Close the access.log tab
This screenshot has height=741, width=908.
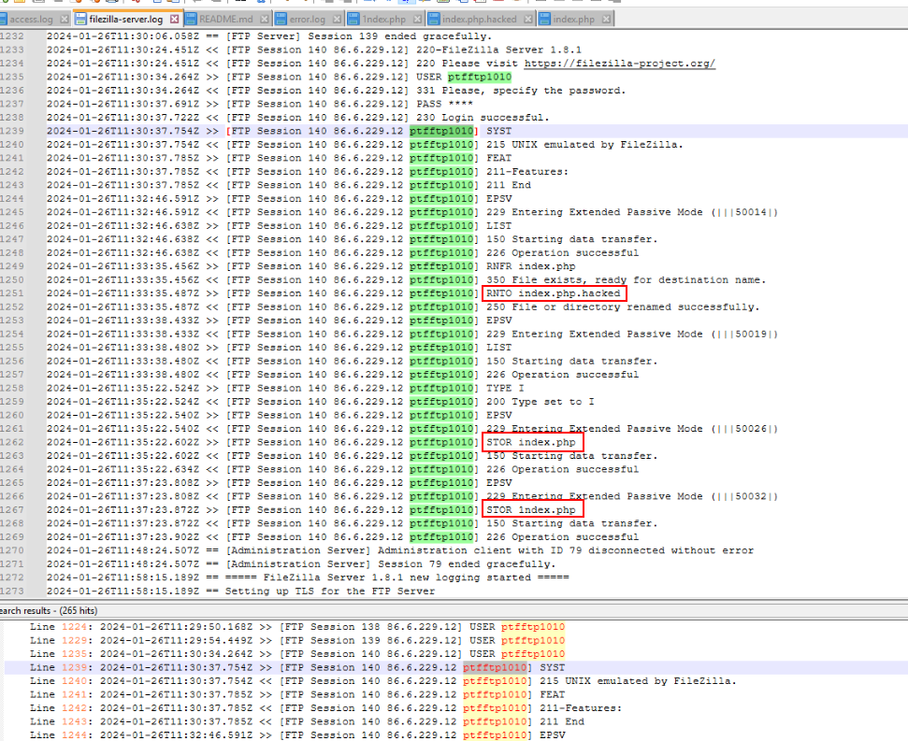pos(65,19)
